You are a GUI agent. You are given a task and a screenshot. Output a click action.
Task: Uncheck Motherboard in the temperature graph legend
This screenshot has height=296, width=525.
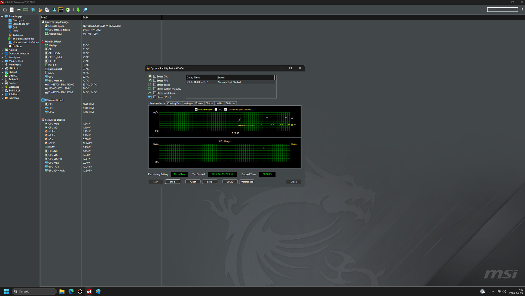(196, 109)
